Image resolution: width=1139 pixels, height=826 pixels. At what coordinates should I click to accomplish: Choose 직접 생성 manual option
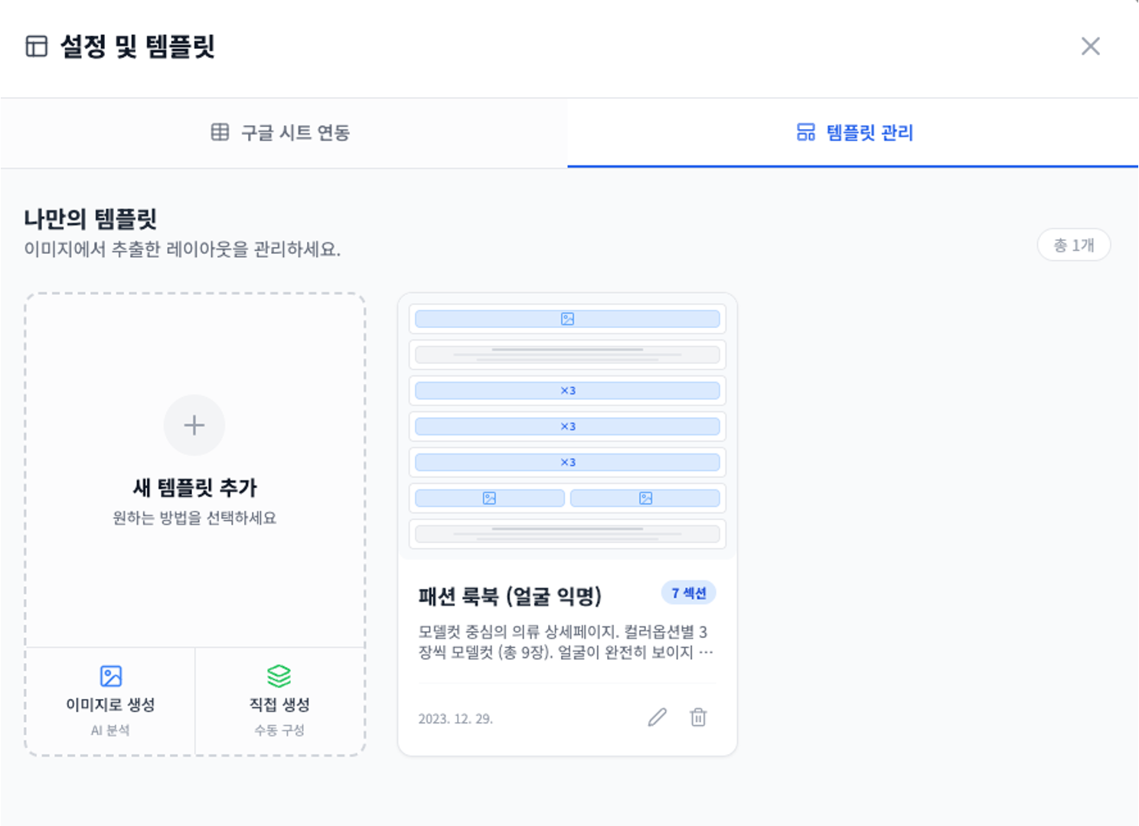[279, 700]
